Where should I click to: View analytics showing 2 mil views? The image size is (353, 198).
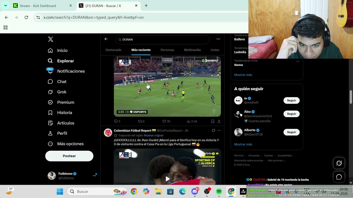tap(192, 121)
